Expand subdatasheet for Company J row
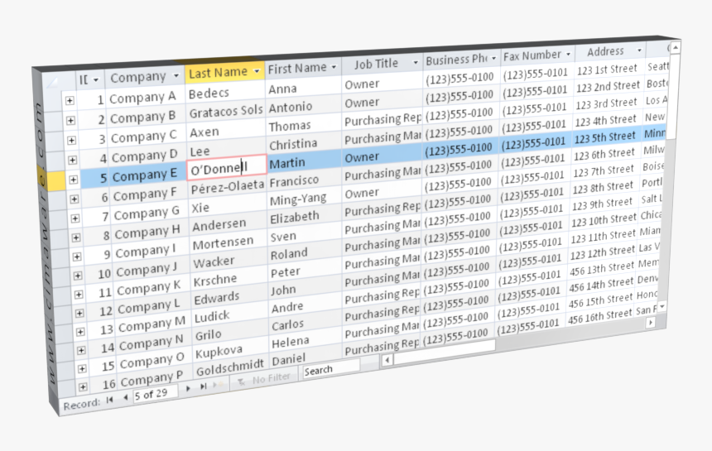The width and height of the screenshot is (712, 451). tap(77, 274)
